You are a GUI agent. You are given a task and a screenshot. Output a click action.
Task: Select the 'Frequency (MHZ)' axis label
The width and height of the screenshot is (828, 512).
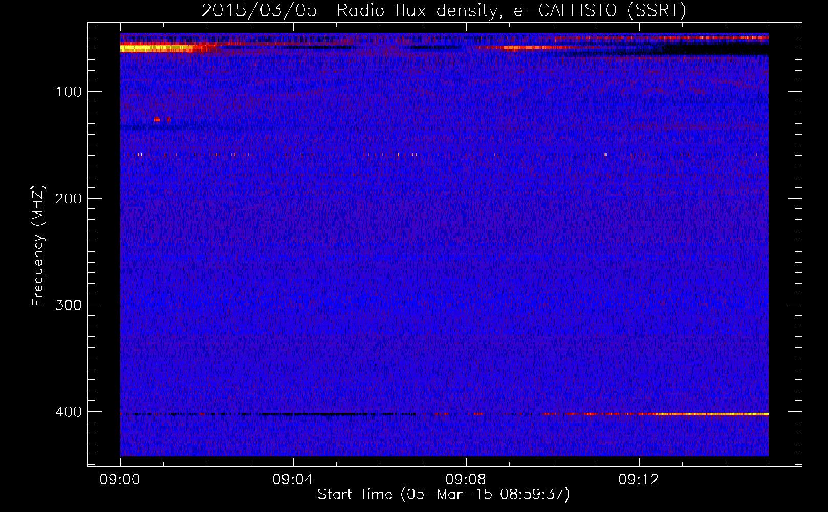38,246
